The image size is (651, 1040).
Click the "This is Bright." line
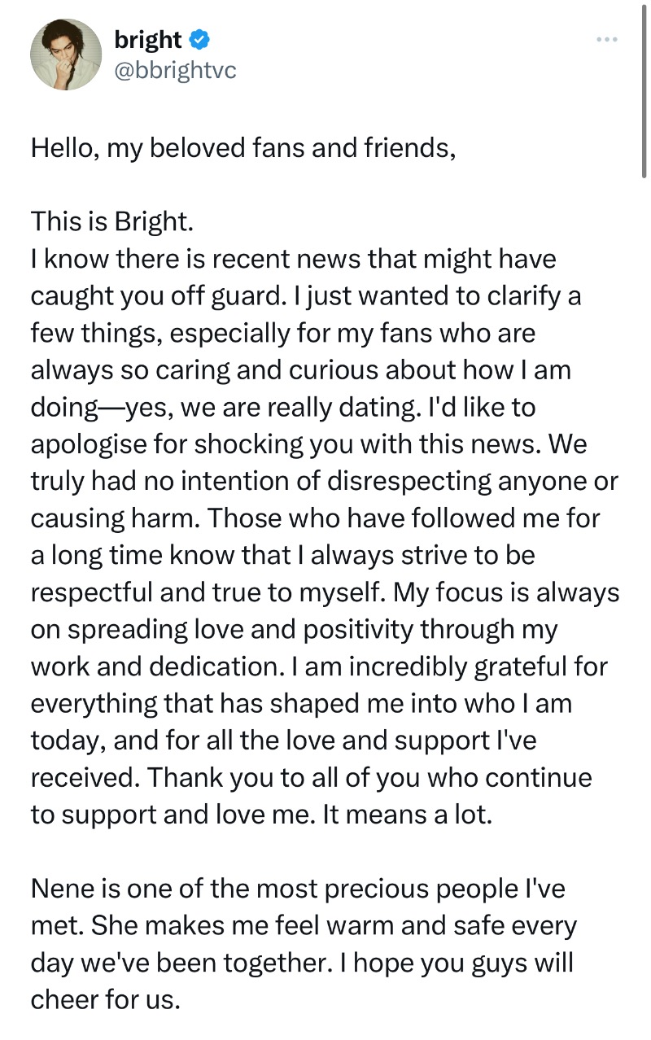pos(111,221)
